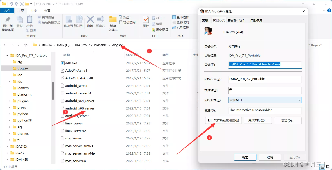Screen dimensions: 332x170
Task: Sort by the Name (名称) column header
Action: tap(66, 55)
